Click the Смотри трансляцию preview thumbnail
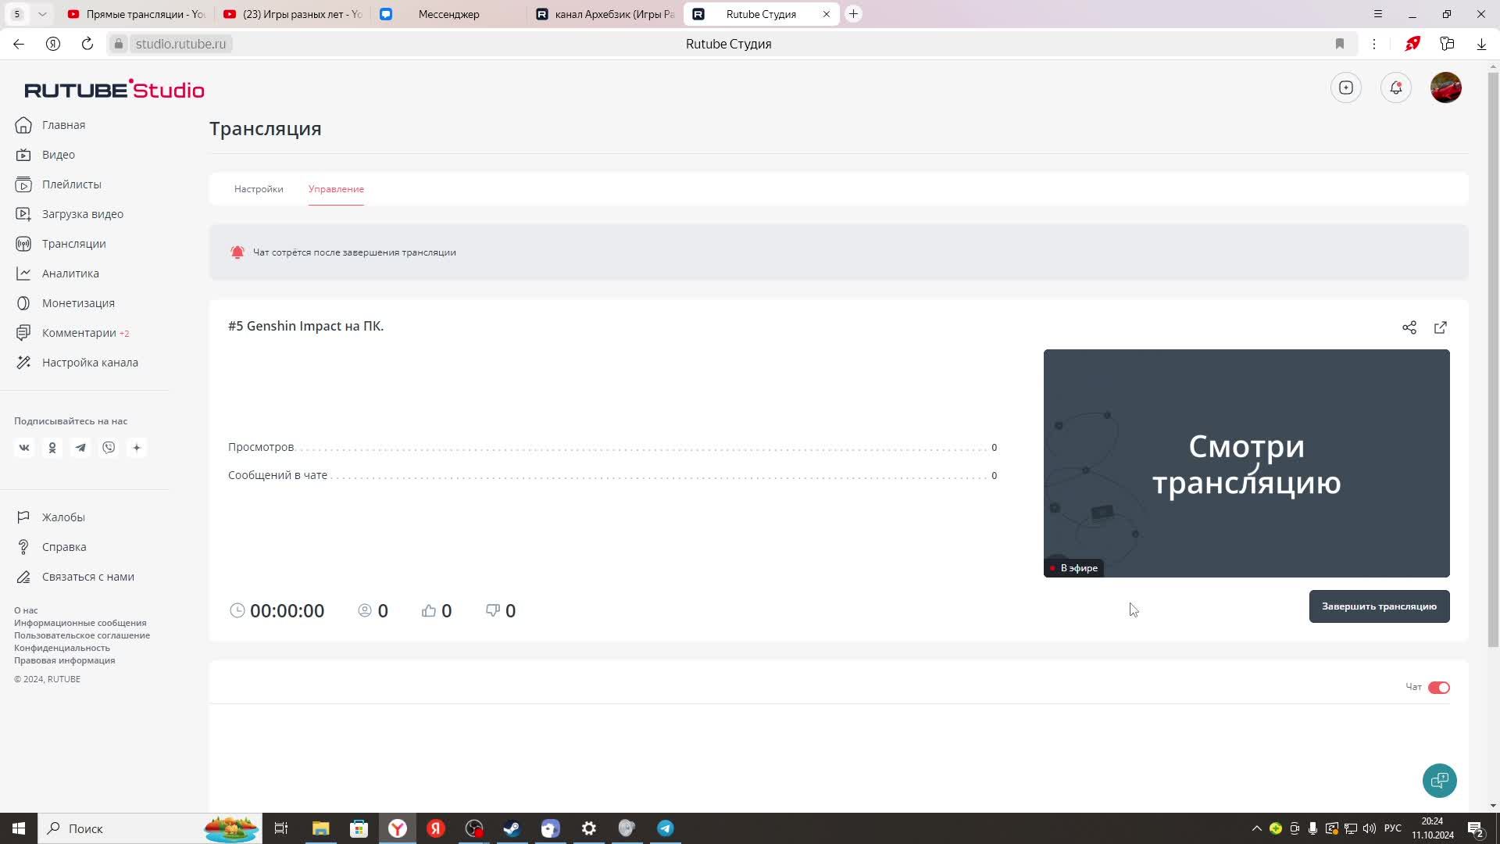 coord(1246,463)
